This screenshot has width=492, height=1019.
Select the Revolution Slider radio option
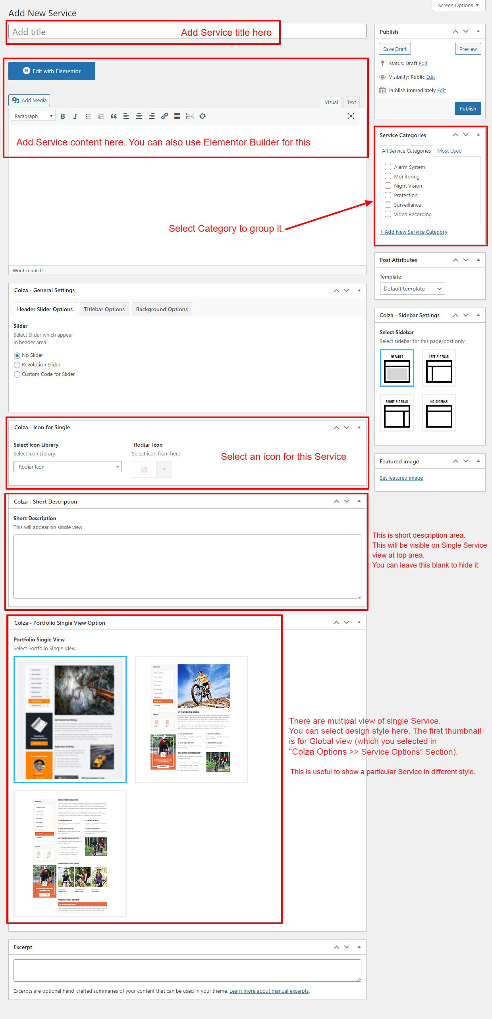point(17,365)
